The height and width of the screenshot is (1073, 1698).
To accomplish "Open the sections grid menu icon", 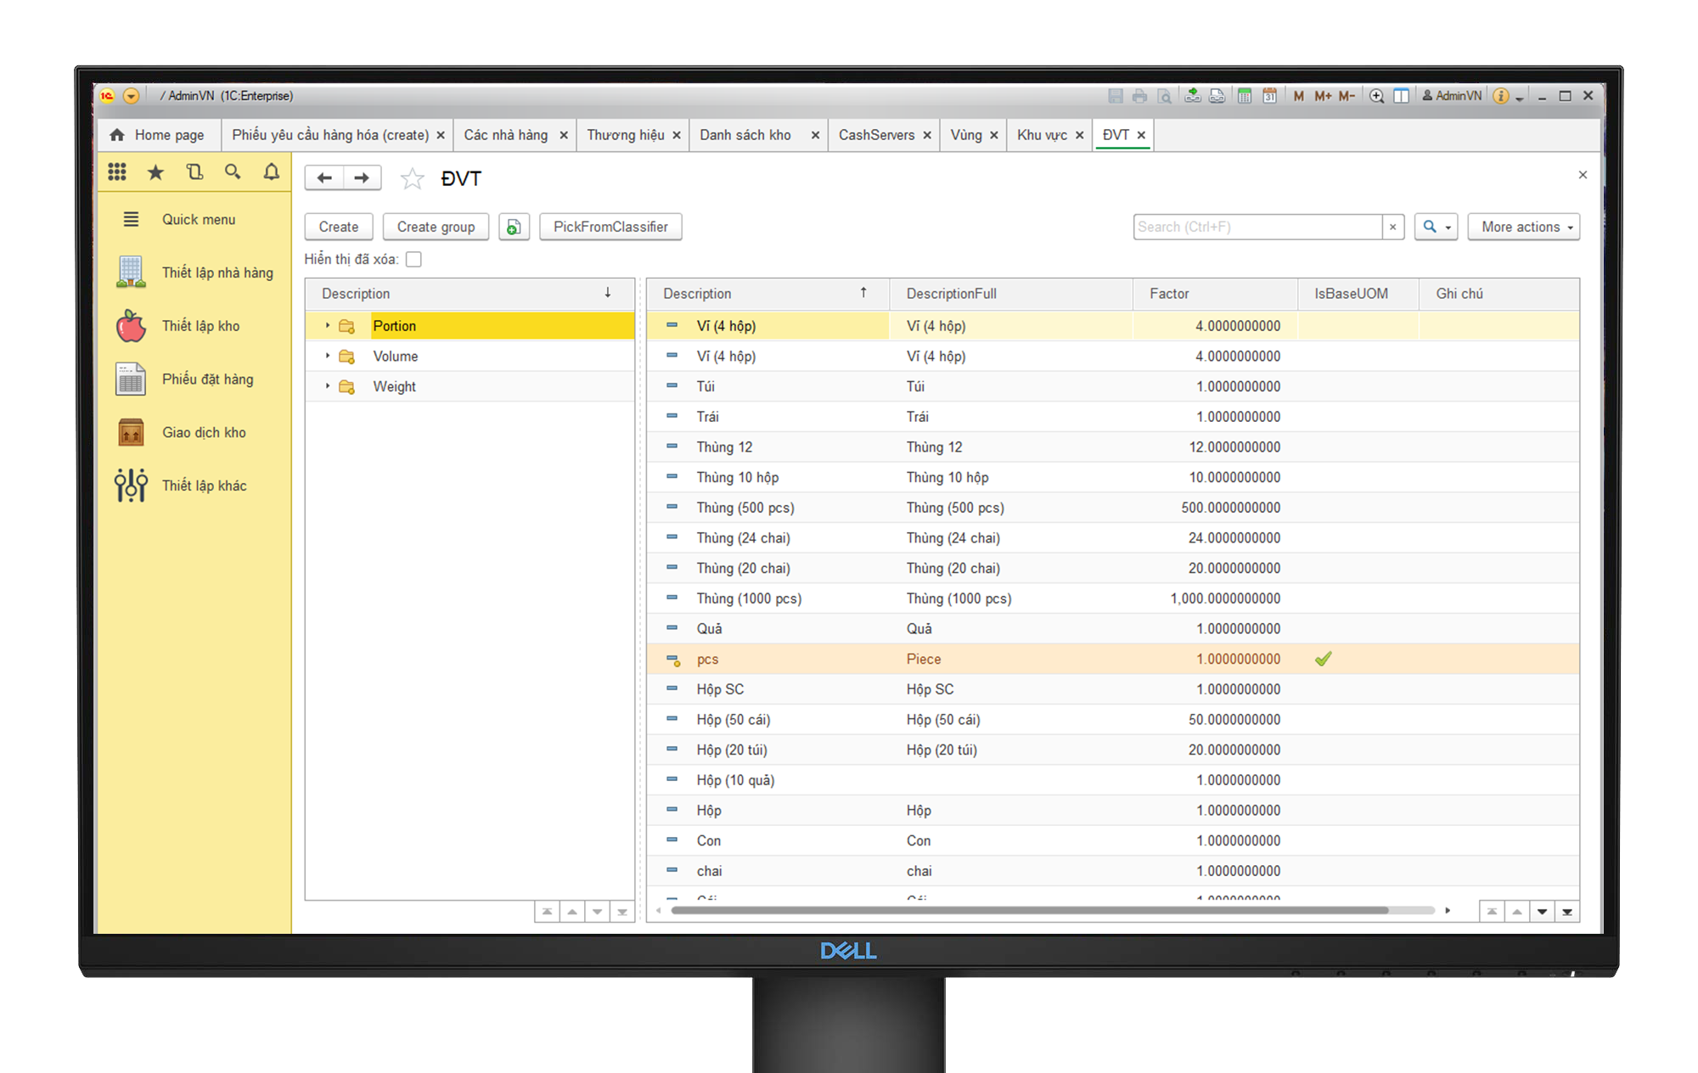I will click(117, 172).
